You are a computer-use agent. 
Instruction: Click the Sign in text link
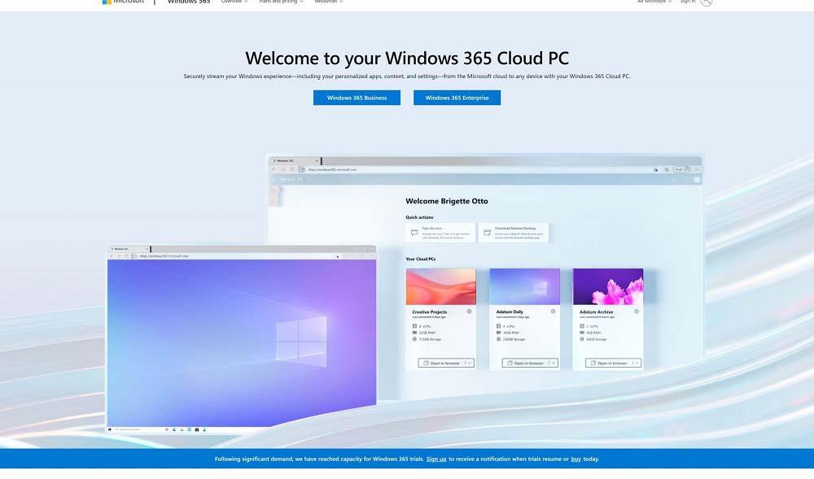tap(688, 2)
